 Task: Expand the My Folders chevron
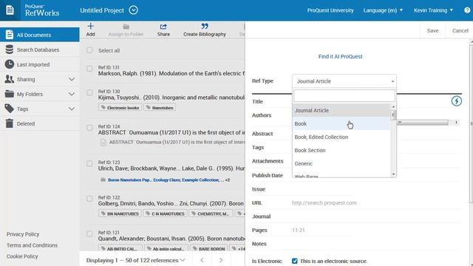[72, 94]
